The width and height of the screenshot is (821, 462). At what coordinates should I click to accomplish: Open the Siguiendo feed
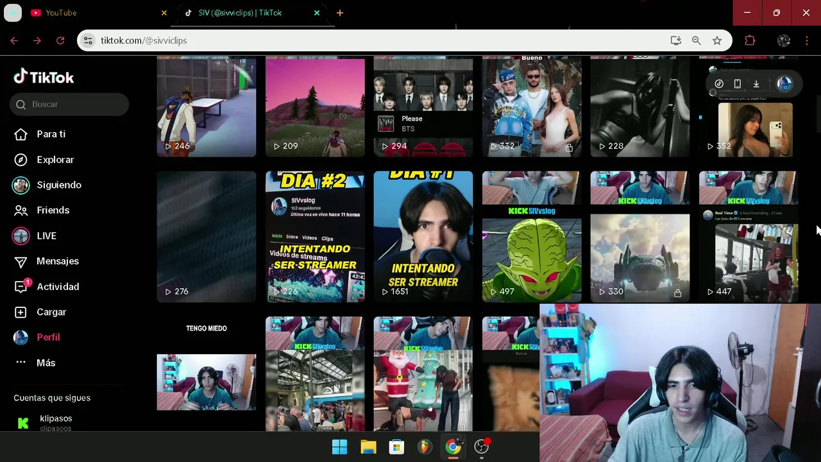58,185
